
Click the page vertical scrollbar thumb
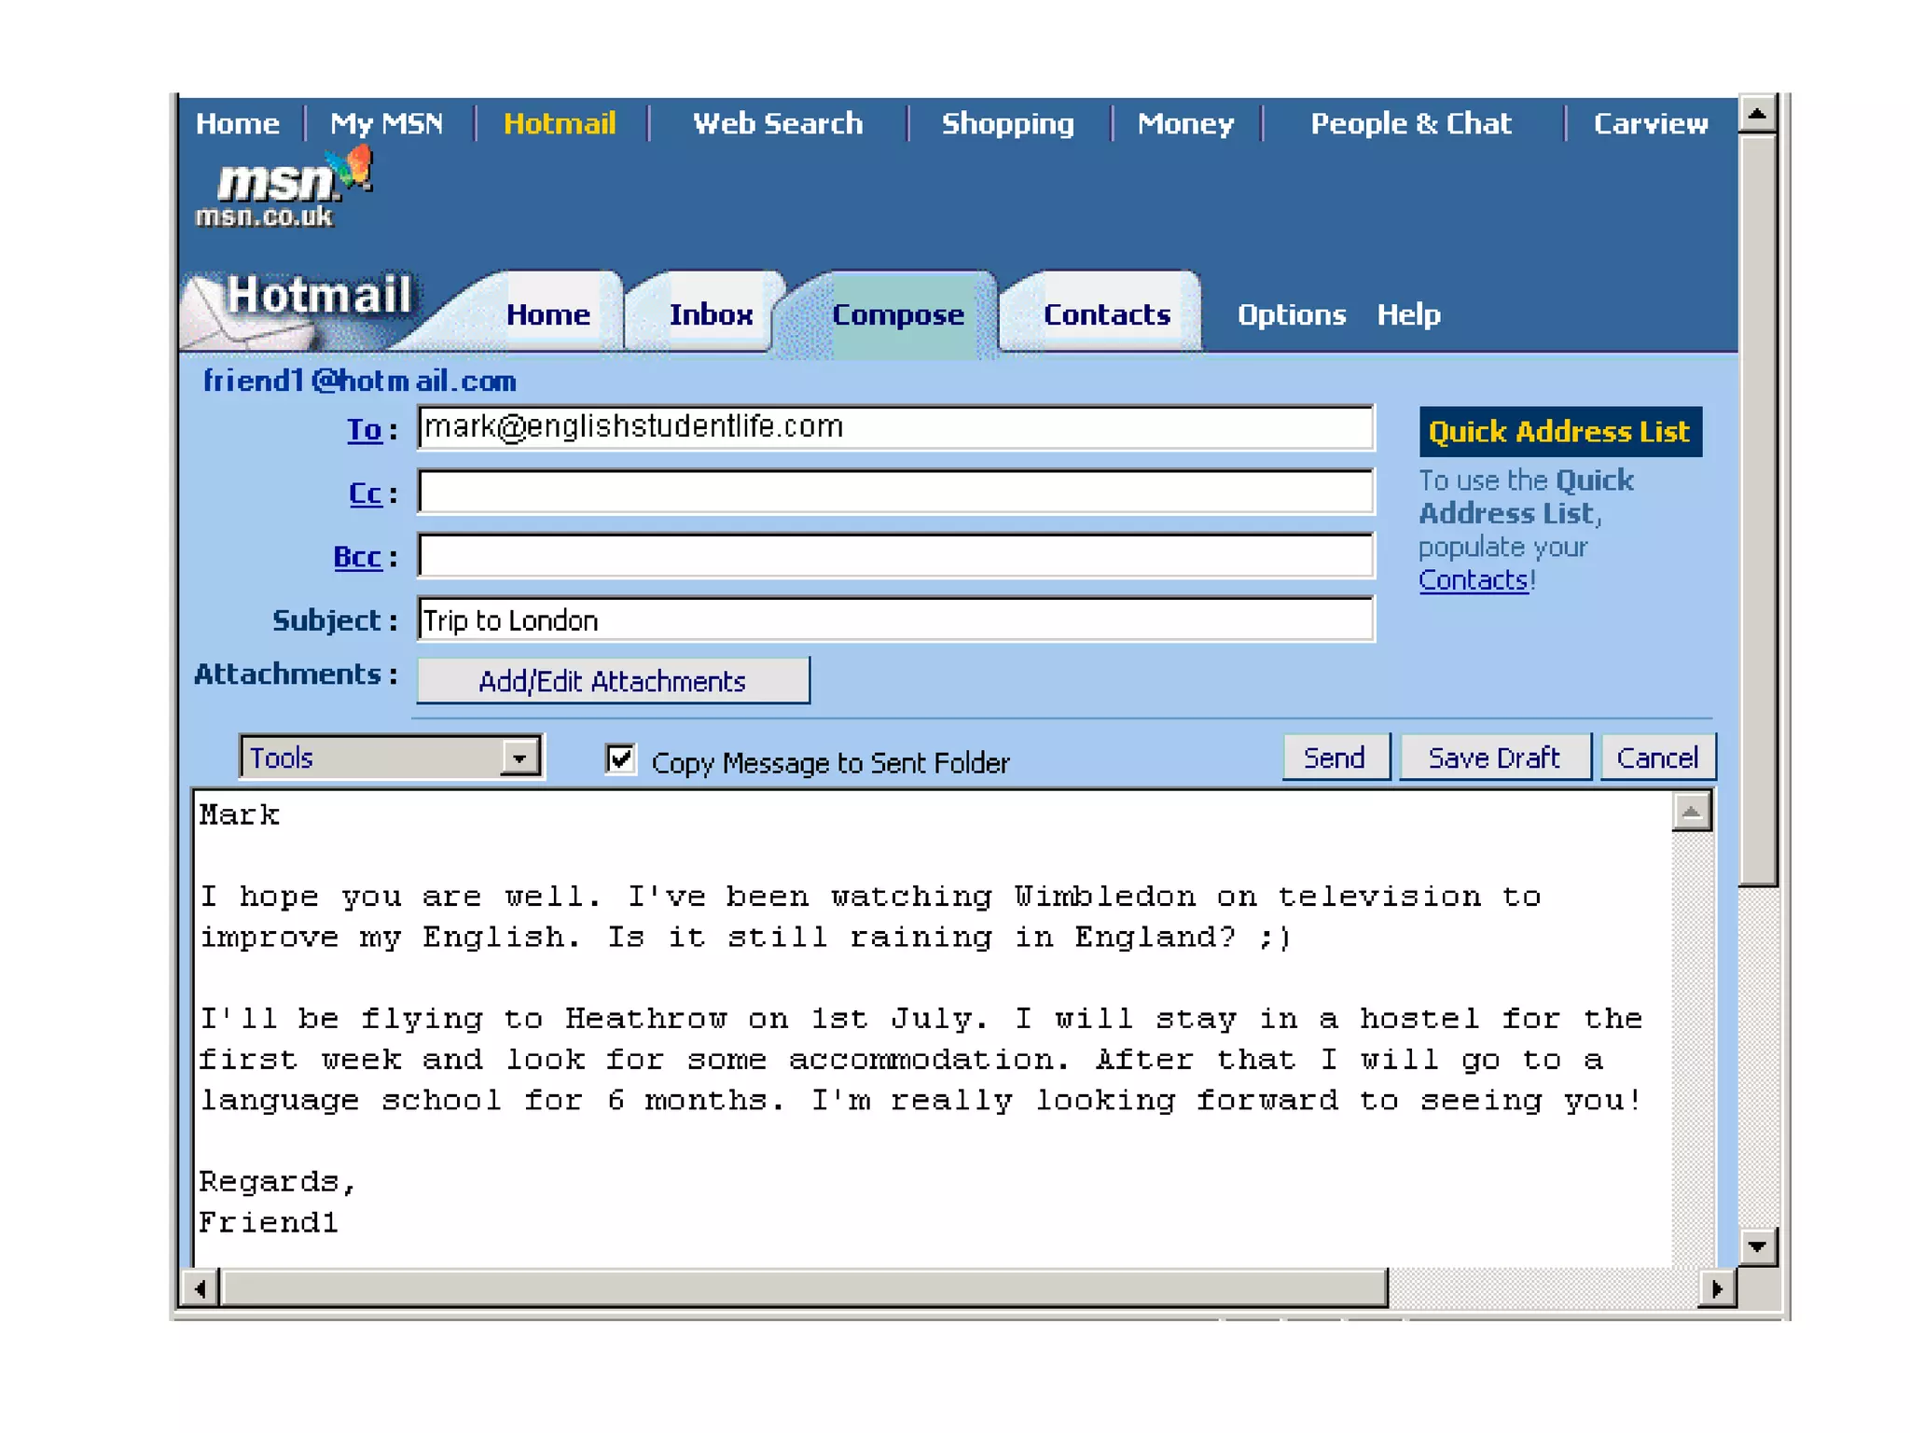click(x=1757, y=509)
